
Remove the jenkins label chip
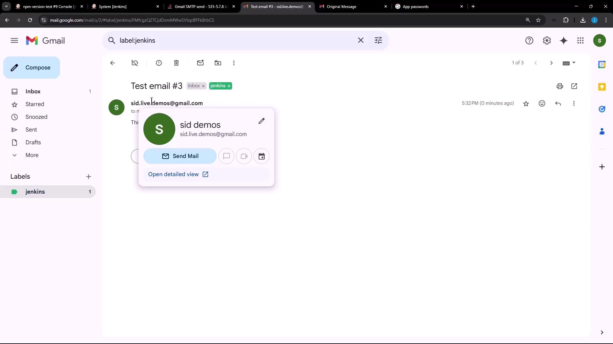(229, 86)
